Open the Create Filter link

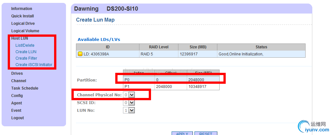(26, 58)
